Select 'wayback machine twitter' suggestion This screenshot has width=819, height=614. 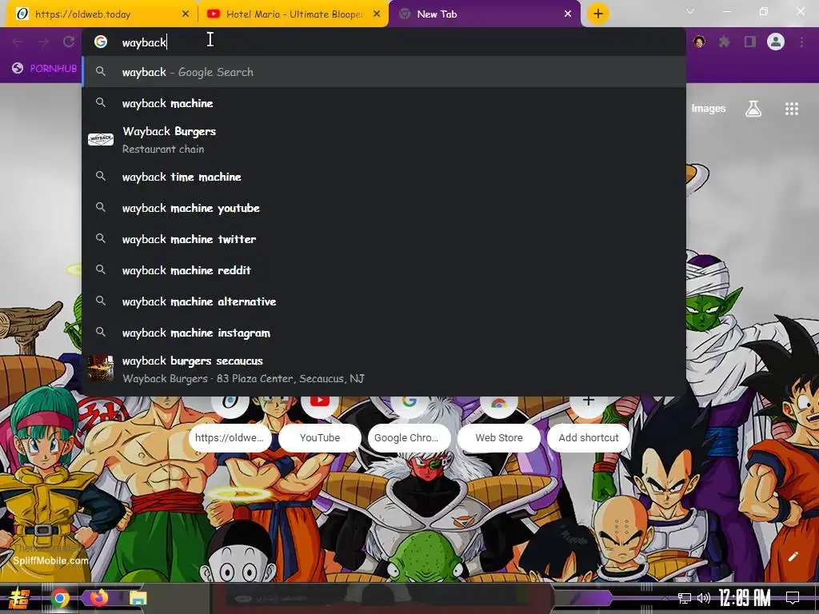coord(384,239)
